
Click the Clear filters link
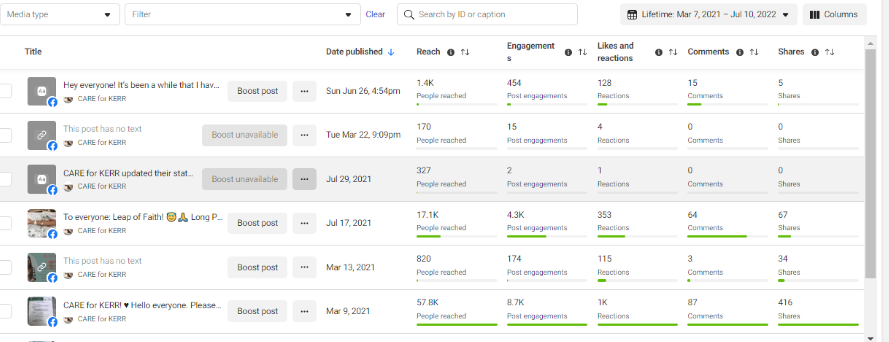point(375,15)
